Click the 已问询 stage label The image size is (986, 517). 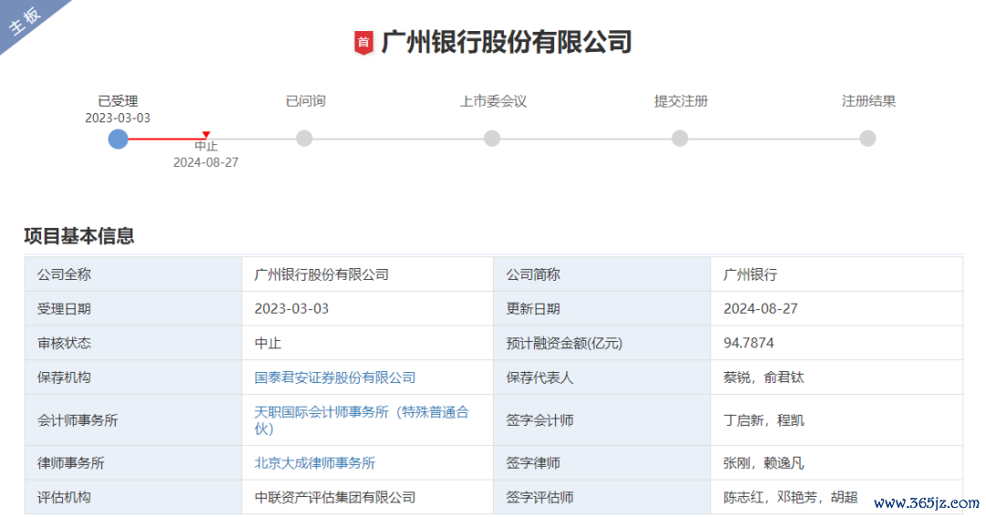coord(306,101)
